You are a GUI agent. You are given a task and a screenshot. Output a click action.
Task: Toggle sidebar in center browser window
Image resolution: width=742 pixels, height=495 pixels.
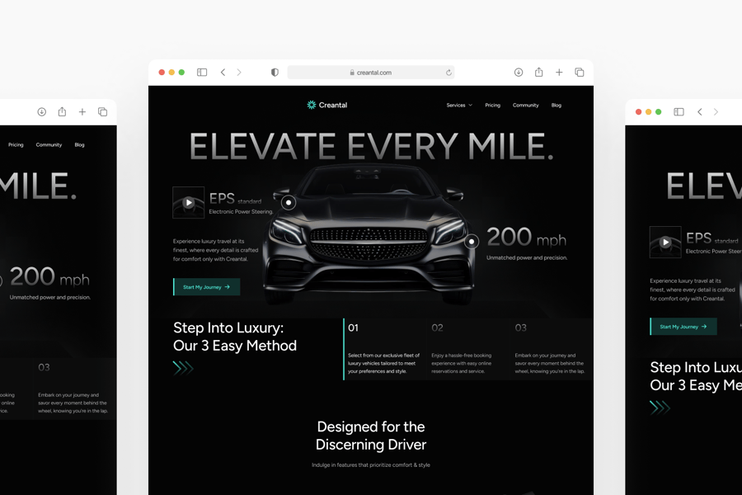tap(202, 73)
